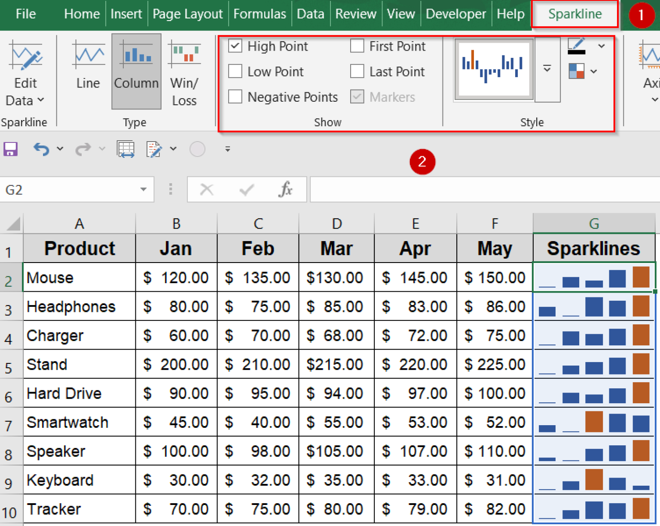Select the Line sparkline type
This screenshot has width=660, height=526.
[88, 69]
